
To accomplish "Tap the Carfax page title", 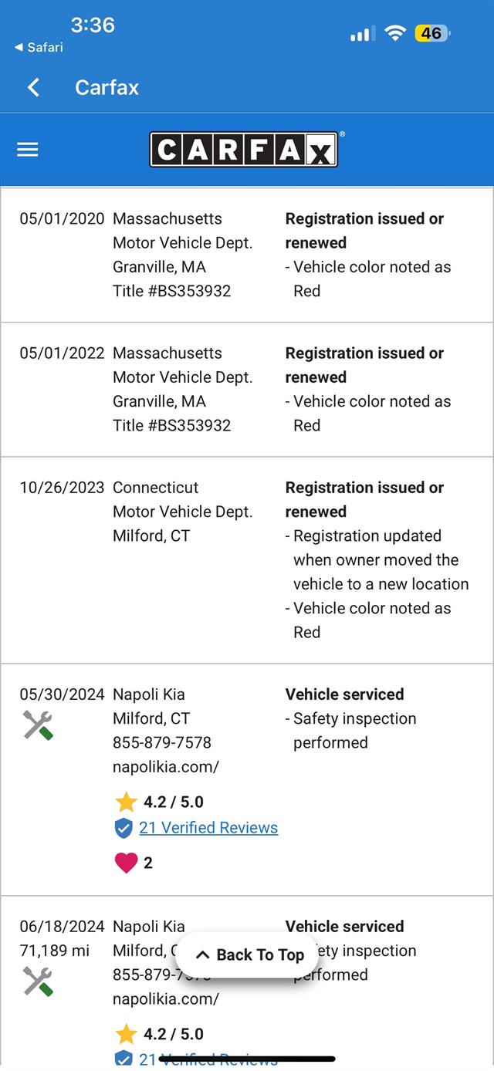I will (x=107, y=87).
